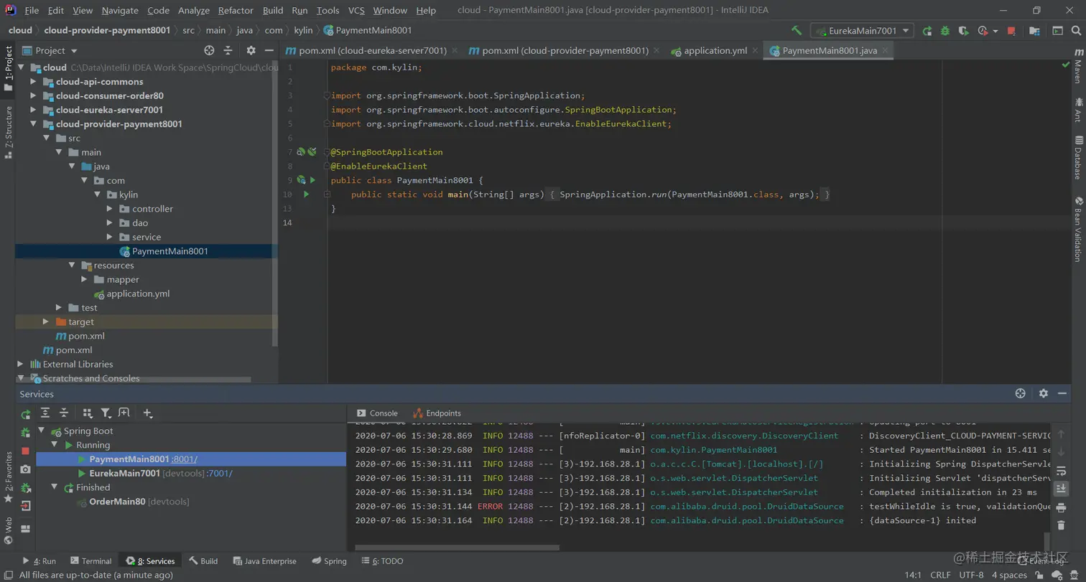Click the green Debug bug icon in toolbar
Screen dimensions: 1086x582
[945, 31]
